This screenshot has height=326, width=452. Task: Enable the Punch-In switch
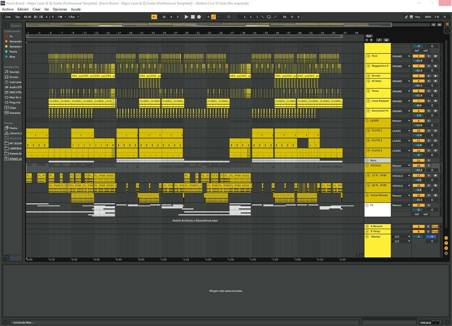click(262, 17)
